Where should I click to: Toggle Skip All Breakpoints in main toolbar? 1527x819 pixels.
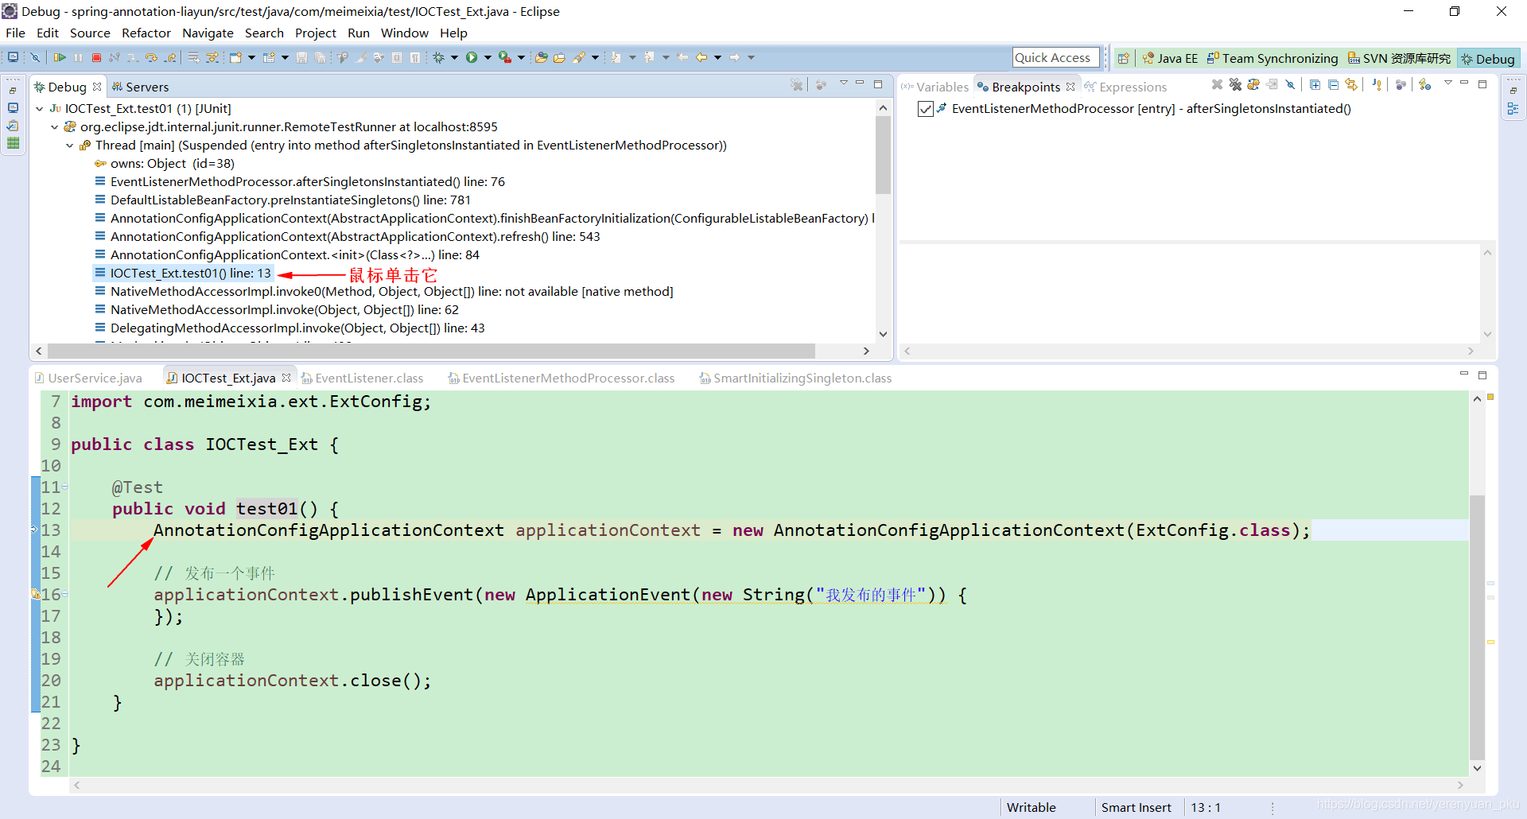click(x=35, y=57)
